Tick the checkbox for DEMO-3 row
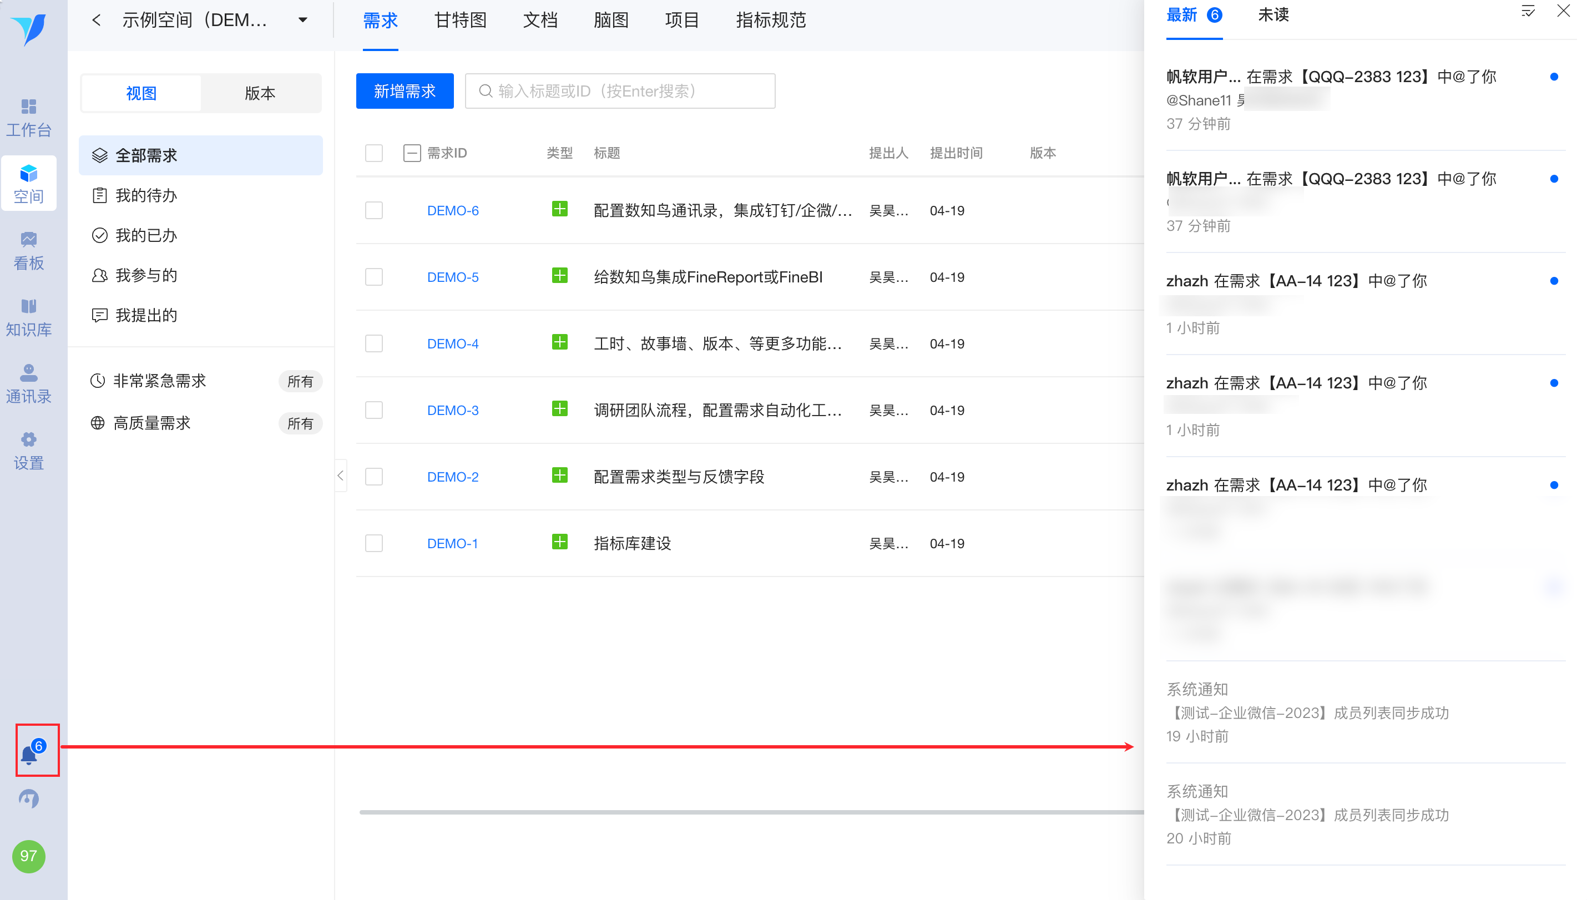The image size is (1587, 900). [374, 410]
